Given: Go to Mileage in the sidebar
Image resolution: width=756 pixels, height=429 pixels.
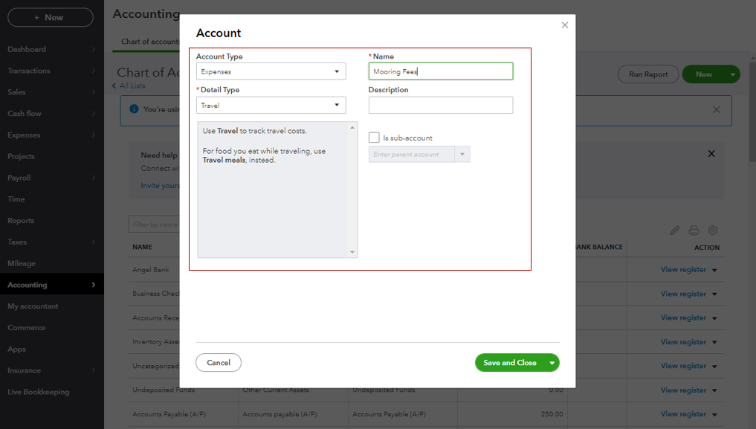Looking at the screenshot, I should click(22, 263).
